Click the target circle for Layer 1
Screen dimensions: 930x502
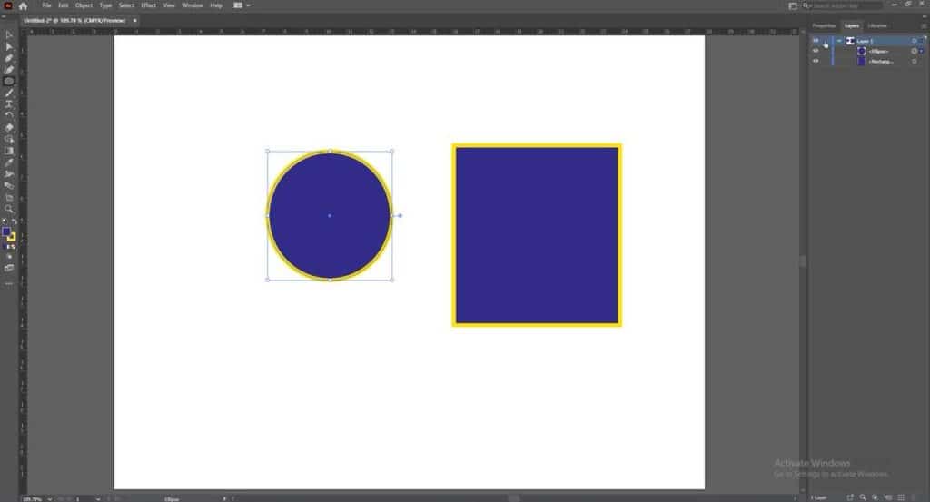914,41
